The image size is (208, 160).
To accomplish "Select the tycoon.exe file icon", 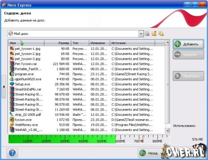I will (12, 120).
